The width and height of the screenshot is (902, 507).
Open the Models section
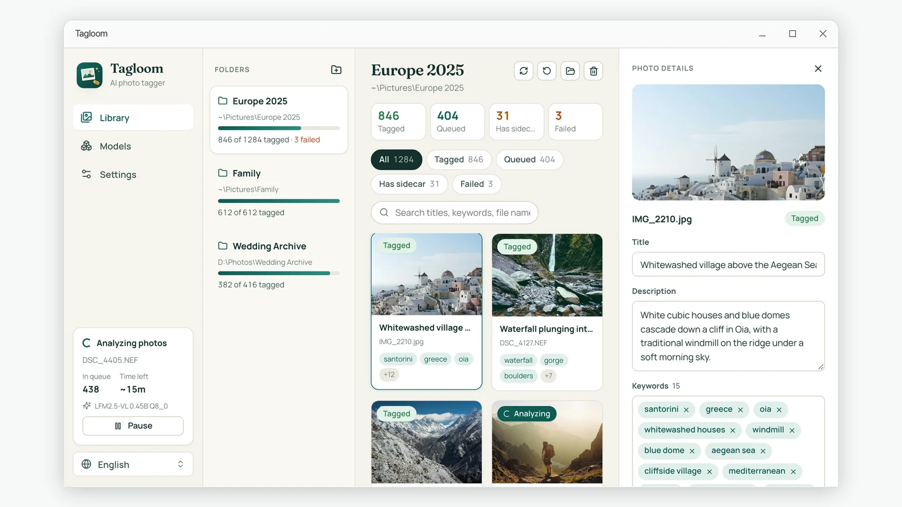[133, 146]
